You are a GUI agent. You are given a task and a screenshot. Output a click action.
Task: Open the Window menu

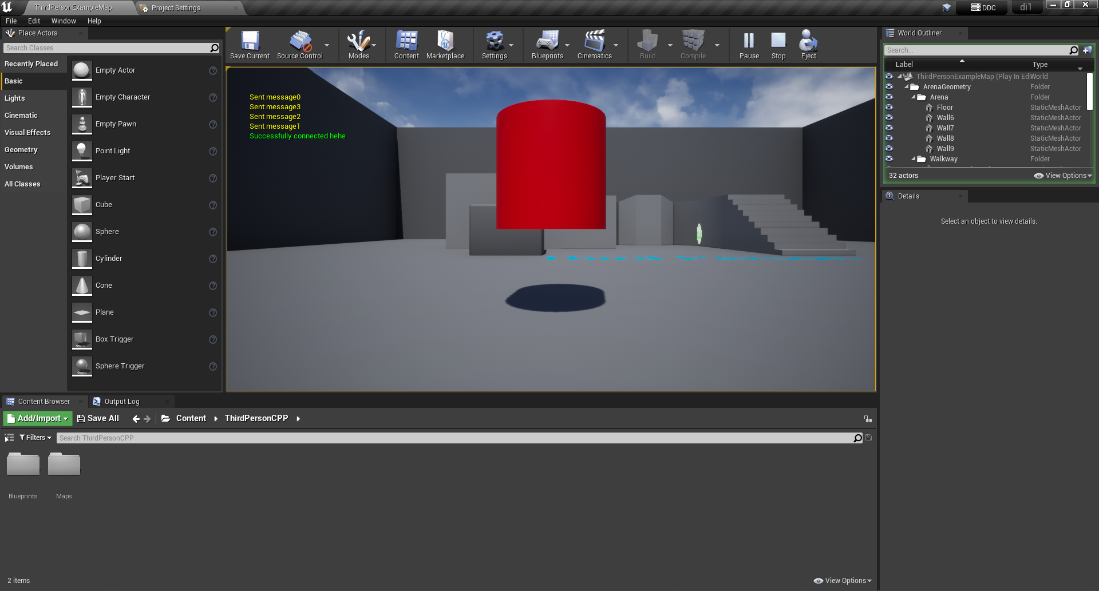point(64,21)
